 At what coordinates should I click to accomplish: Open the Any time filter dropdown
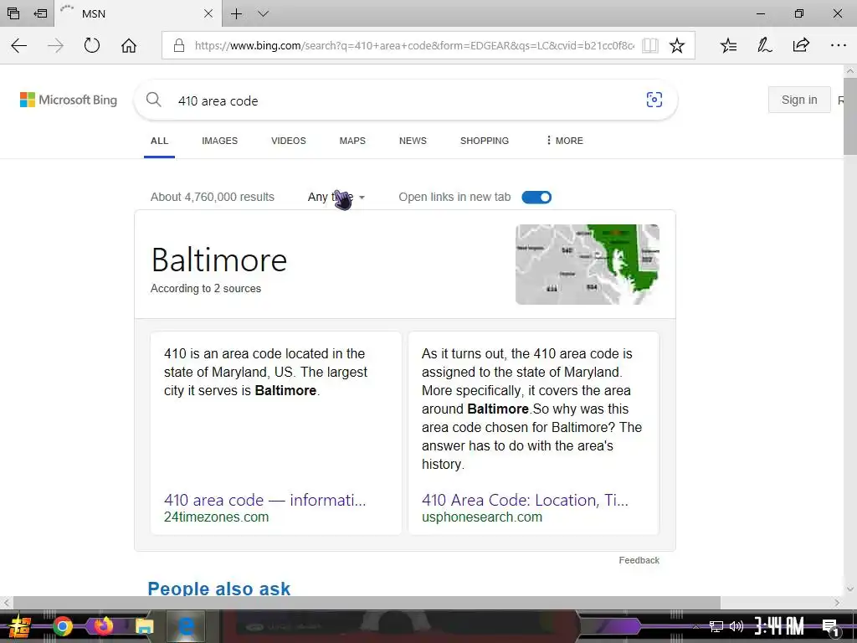(336, 197)
